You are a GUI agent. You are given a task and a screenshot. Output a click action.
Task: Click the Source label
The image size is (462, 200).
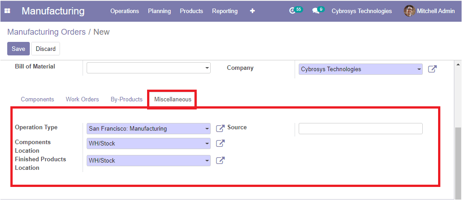pyautogui.click(x=237, y=127)
